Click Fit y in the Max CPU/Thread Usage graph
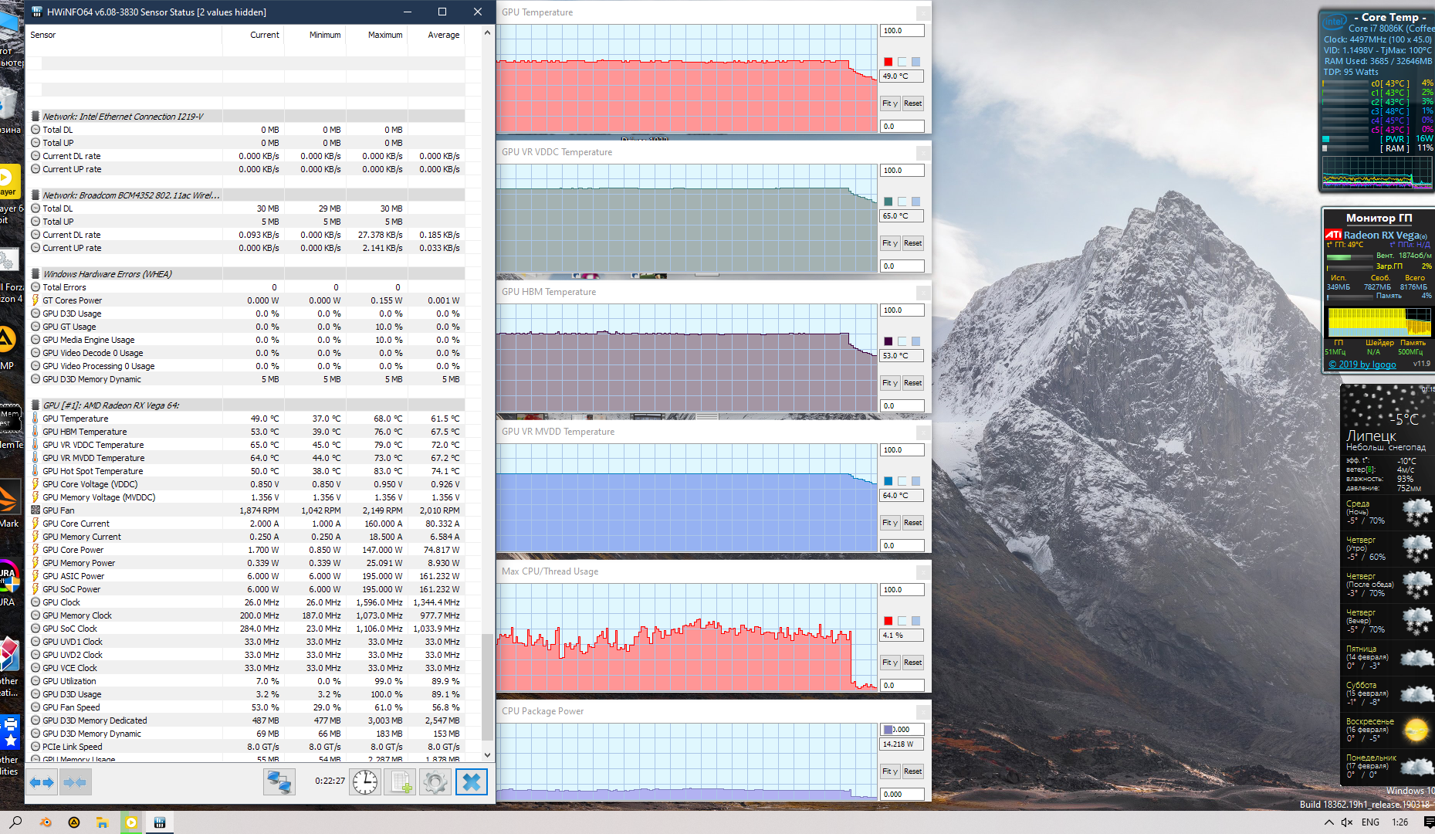The height and width of the screenshot is (834, 1435). 890,663
